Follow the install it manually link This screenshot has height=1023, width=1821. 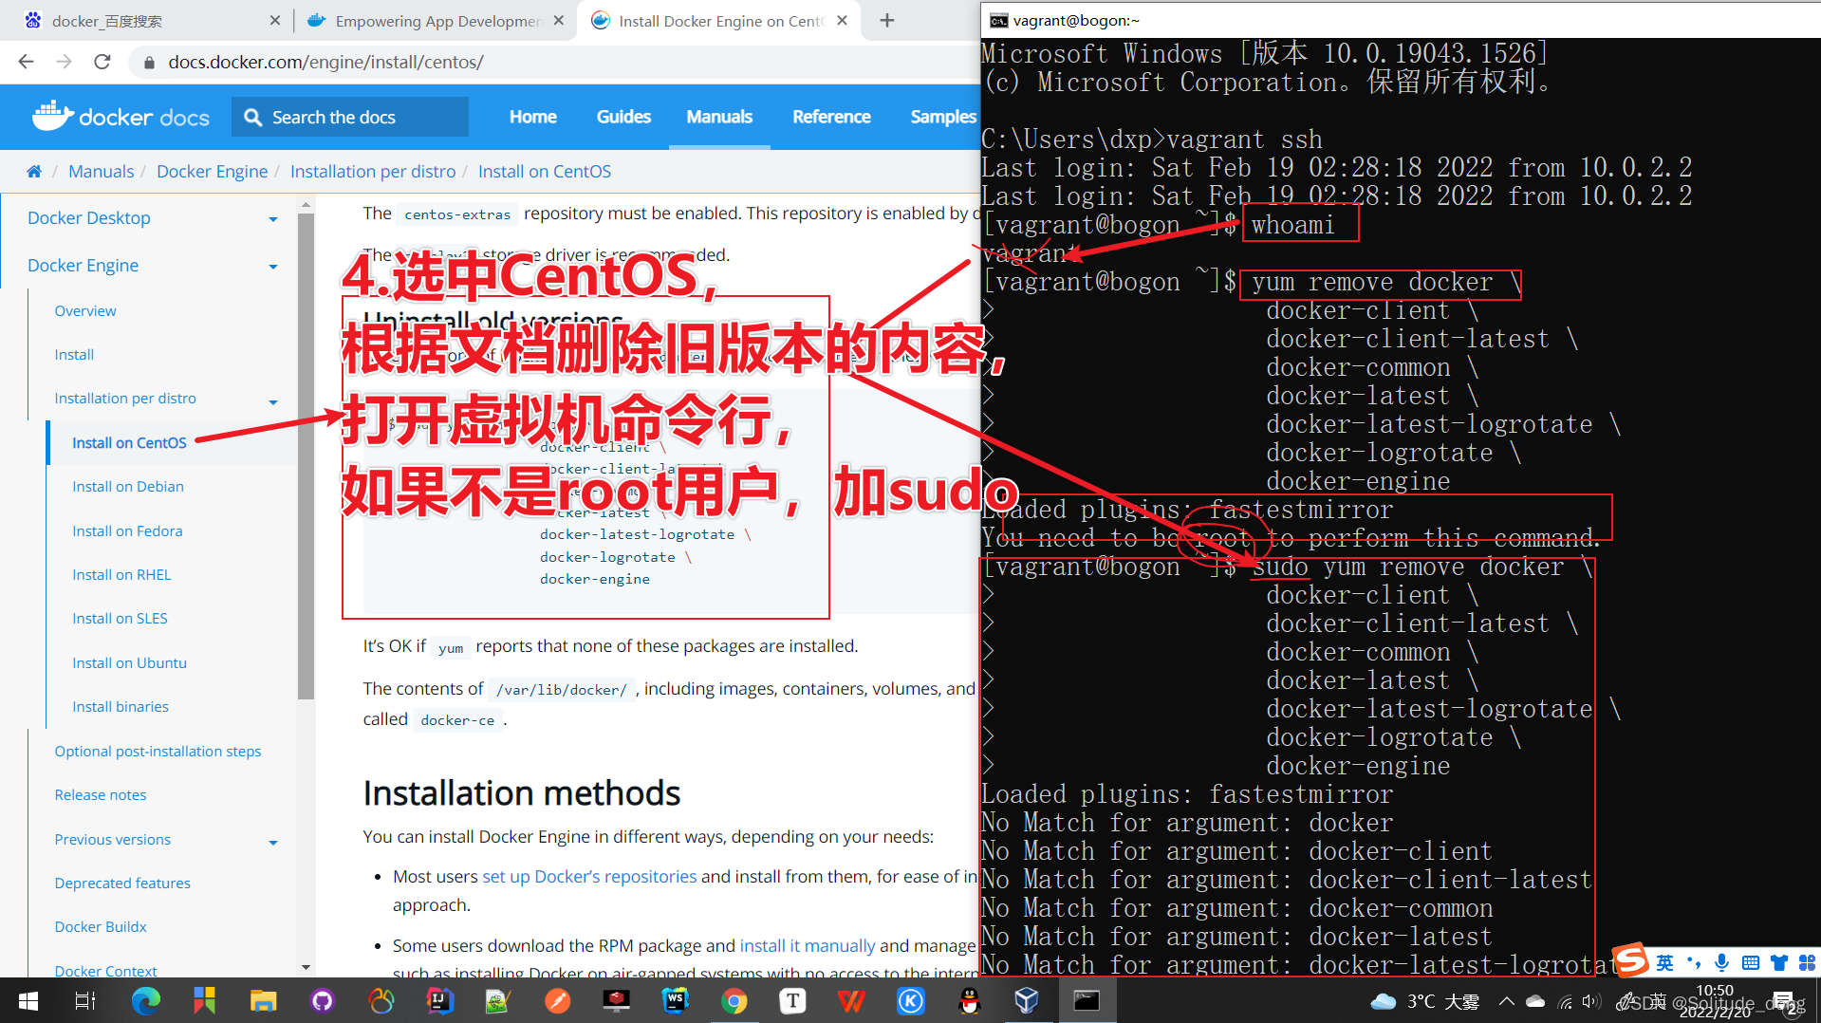(x=808, y=945)
